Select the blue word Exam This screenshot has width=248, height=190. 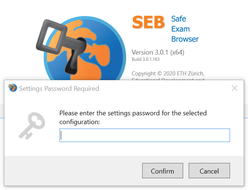tap(181, 29)
